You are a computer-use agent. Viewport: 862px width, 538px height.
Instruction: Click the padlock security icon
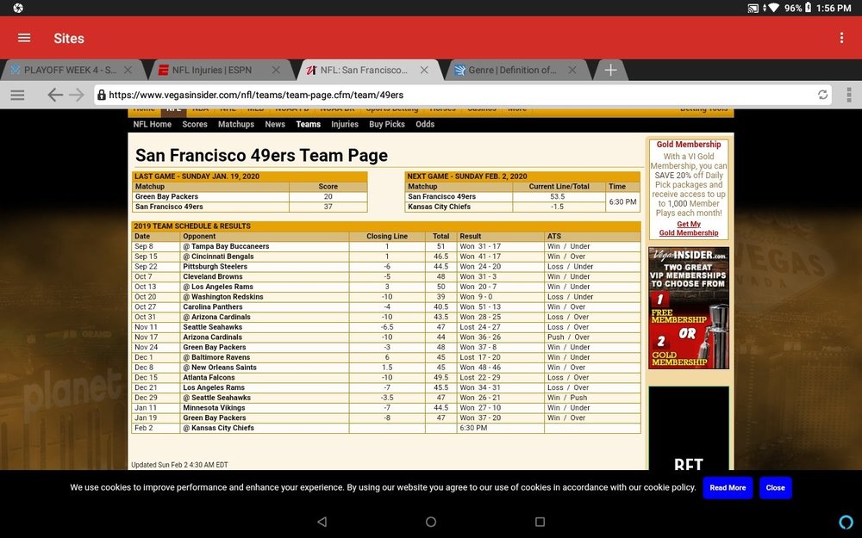101,95
